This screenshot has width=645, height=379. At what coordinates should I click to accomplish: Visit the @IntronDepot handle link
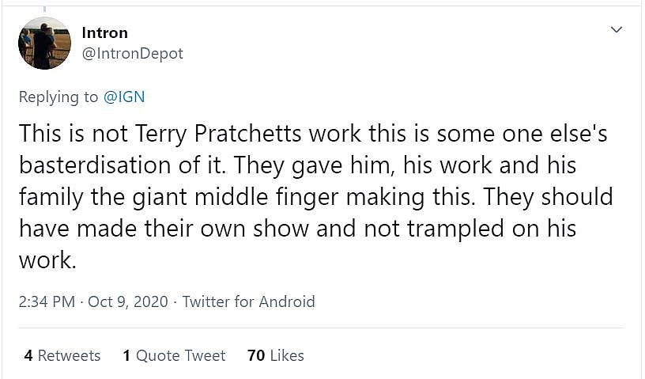pyautogui.click(x=132, y=54)
